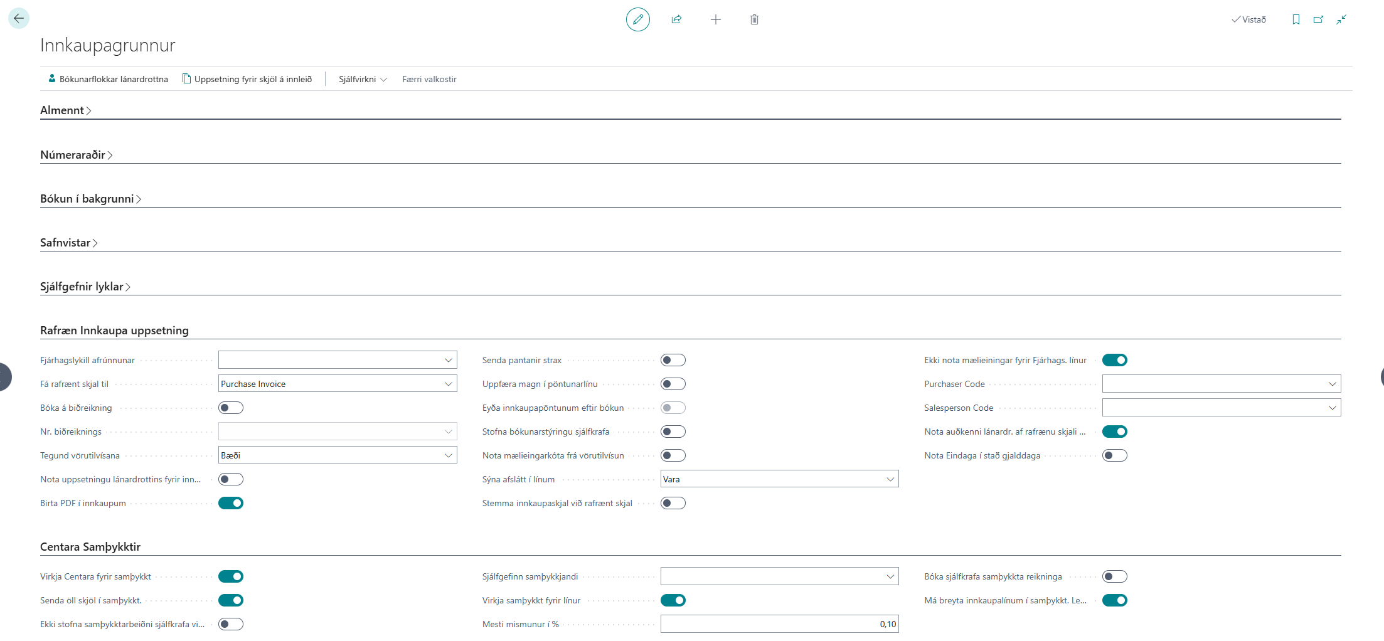Click the trash delete icon

coord(754,19)
